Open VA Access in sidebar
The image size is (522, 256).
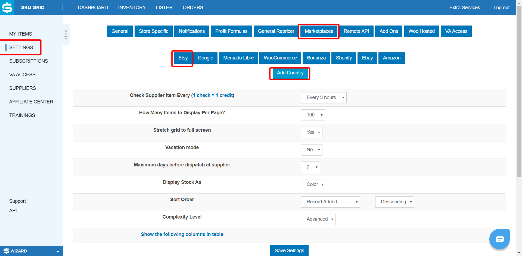(x=22, y=75)
